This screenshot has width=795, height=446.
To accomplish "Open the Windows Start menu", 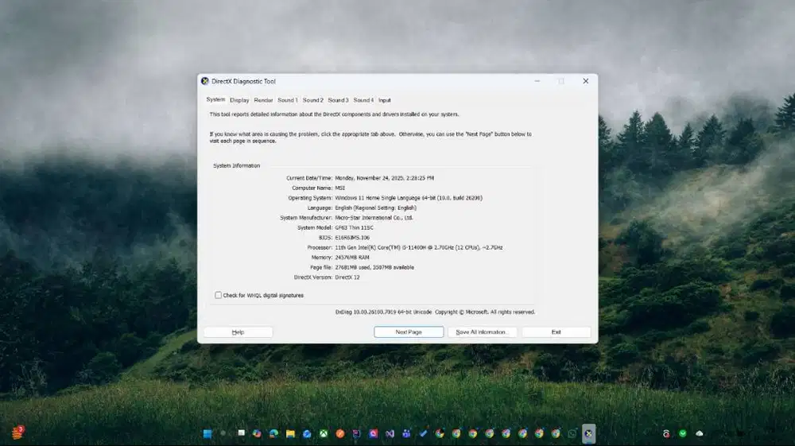I will click(207, 433).
